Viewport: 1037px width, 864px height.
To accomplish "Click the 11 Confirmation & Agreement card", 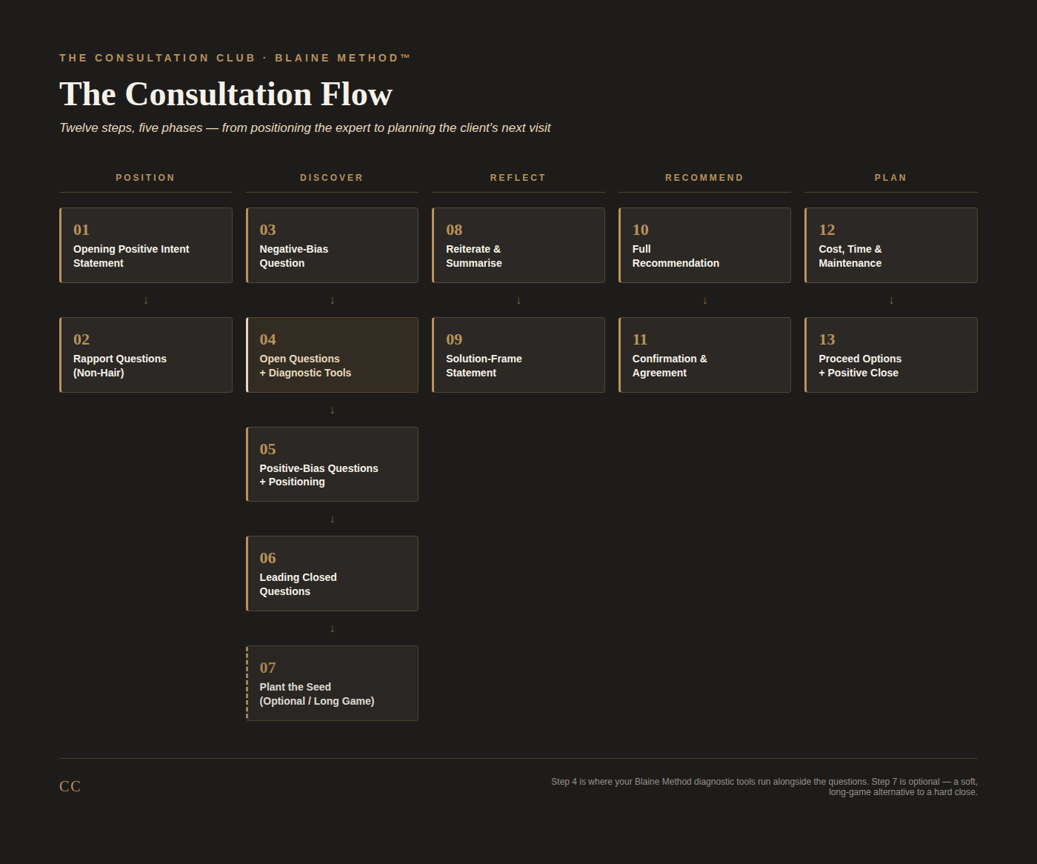I will (x=704, y=355).
